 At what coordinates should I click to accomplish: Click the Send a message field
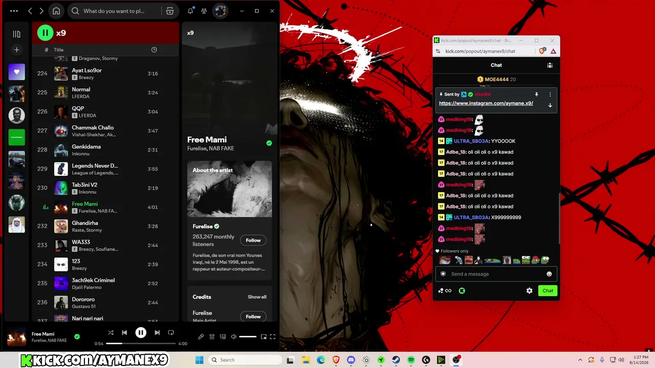(496, 274)
